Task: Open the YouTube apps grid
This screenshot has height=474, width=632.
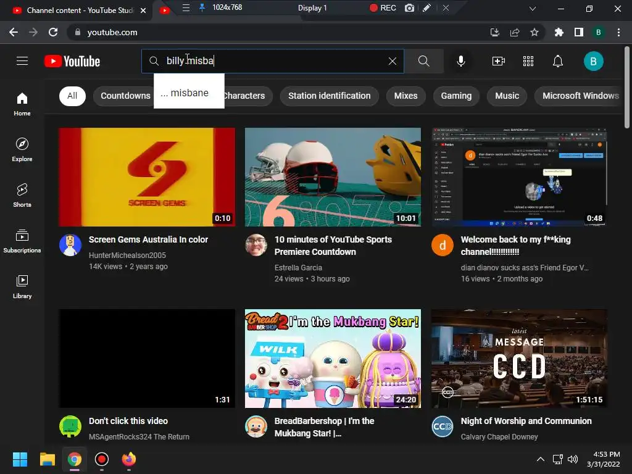Action: pyautogui.click(x=528, y=61)
